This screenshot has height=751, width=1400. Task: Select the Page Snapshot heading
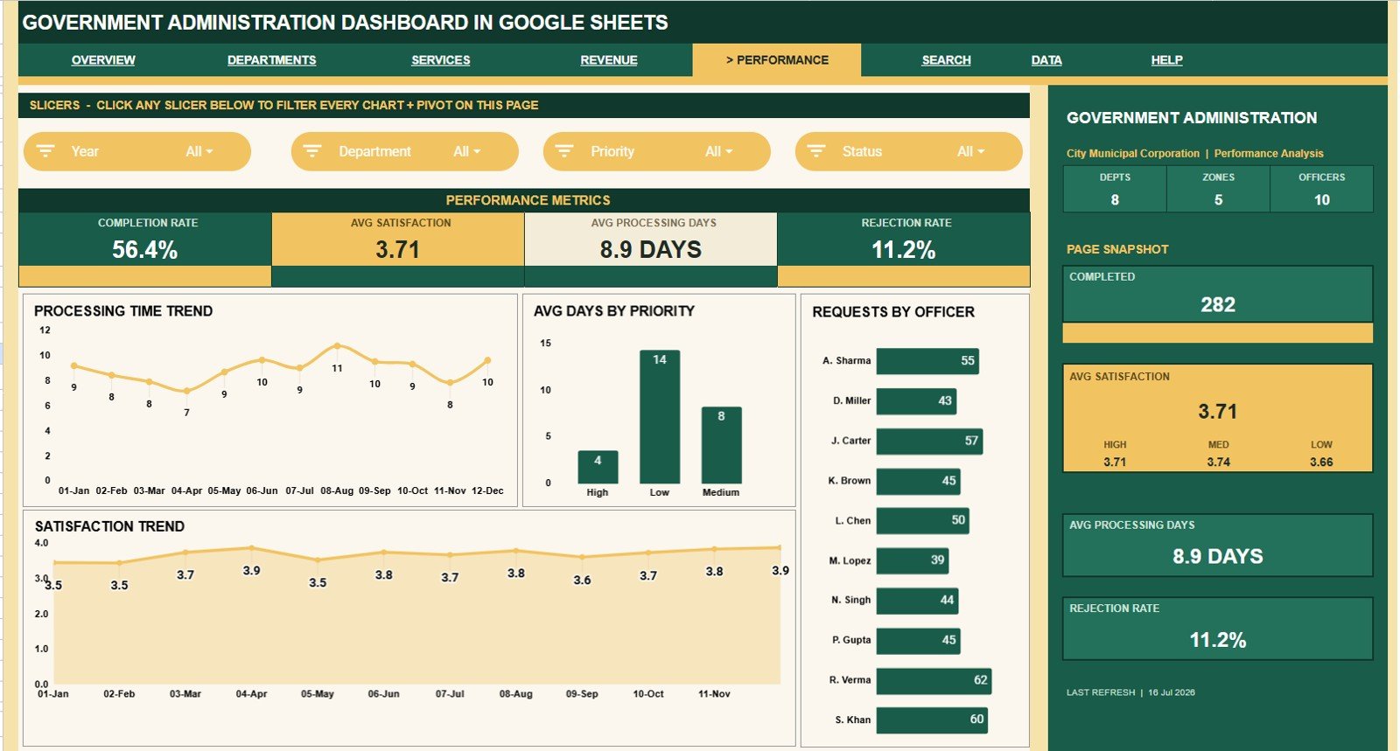(x=1117, y=249)
